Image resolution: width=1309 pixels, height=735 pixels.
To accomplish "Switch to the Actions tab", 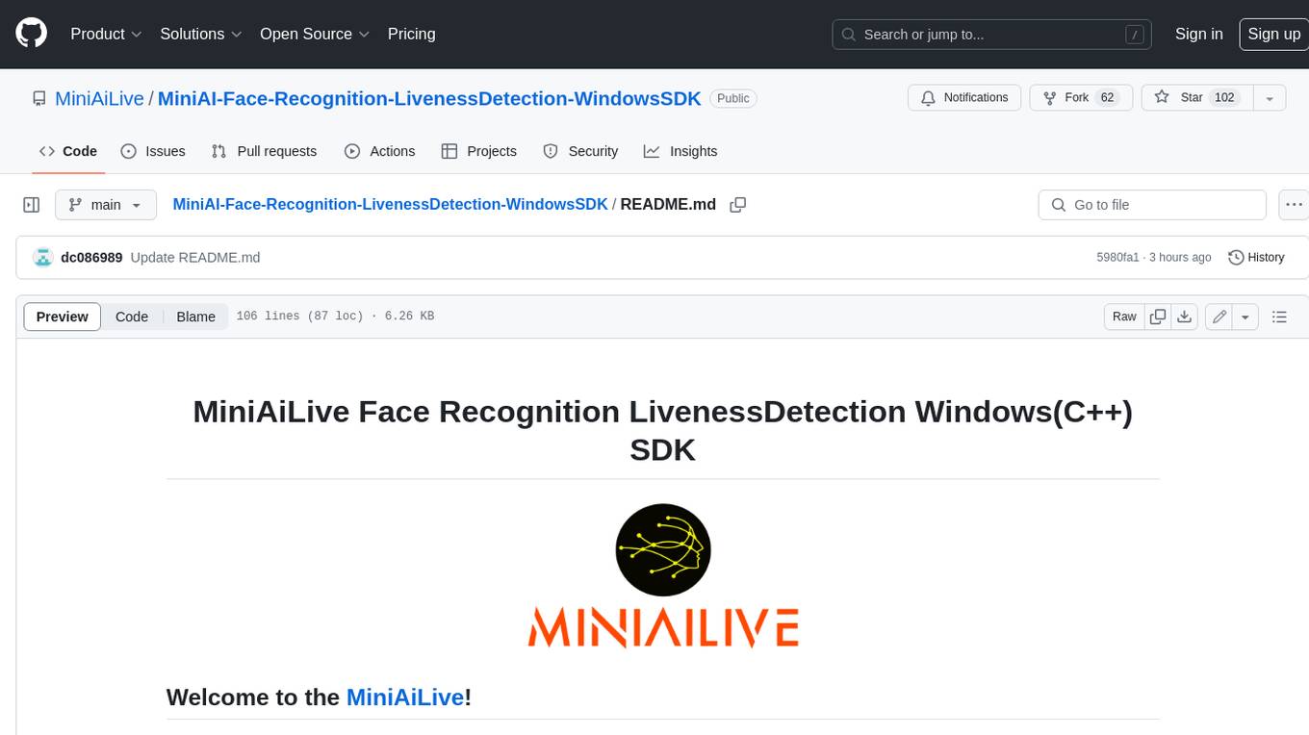I will click(379, 151).
